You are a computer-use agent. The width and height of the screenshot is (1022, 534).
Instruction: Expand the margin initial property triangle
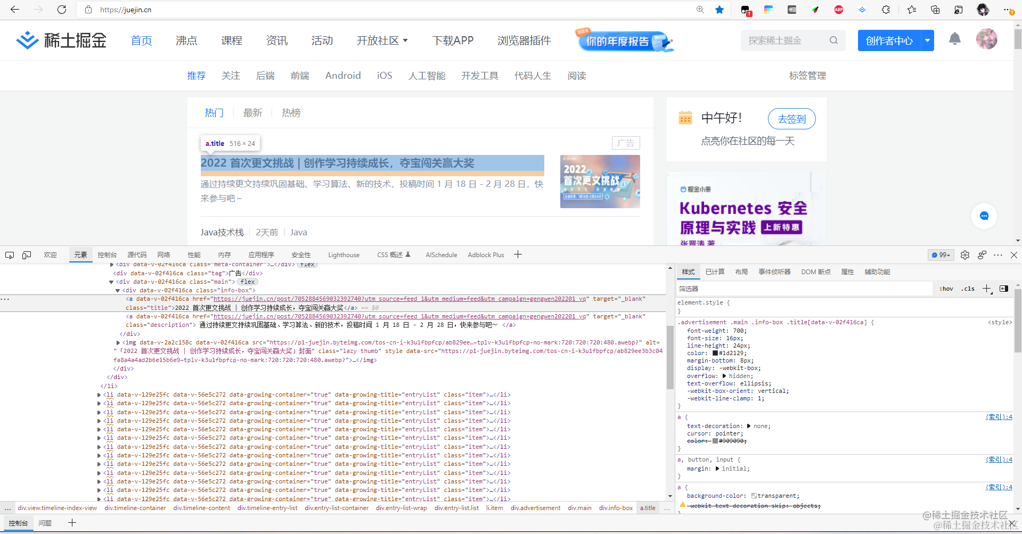point(717,469)
